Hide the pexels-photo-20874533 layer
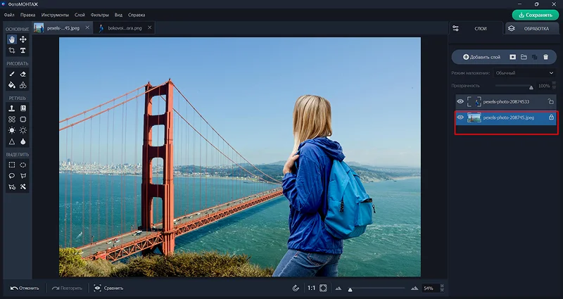563x299 pixels. point(460,101)
